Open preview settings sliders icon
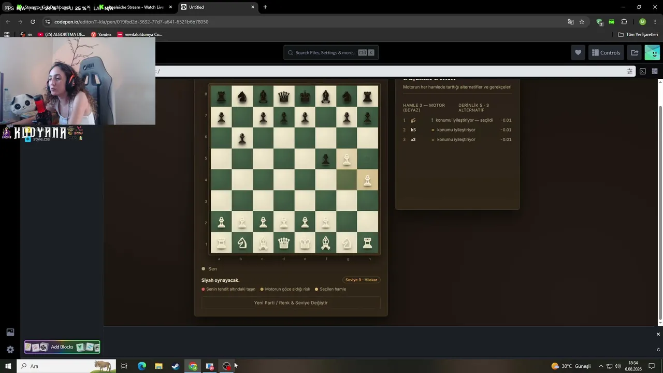Screen dimensions: 663x373 click(630, 71)
